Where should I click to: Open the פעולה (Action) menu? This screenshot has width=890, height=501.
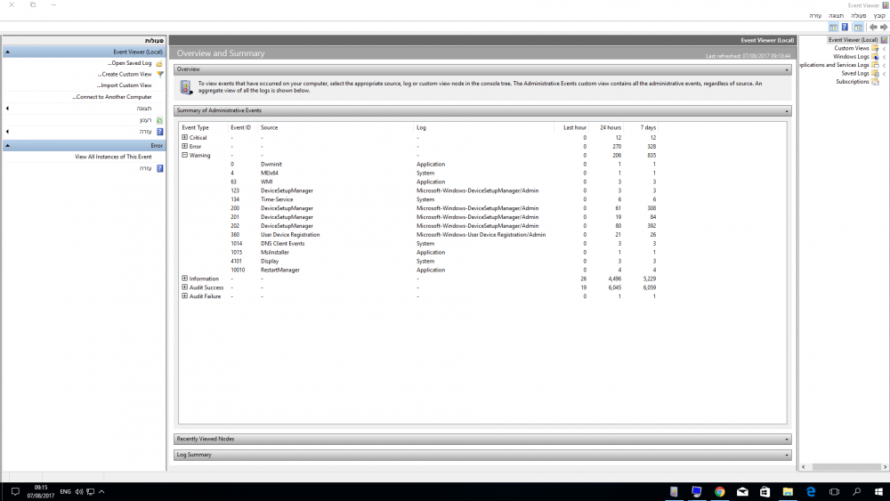pos(858,16)
